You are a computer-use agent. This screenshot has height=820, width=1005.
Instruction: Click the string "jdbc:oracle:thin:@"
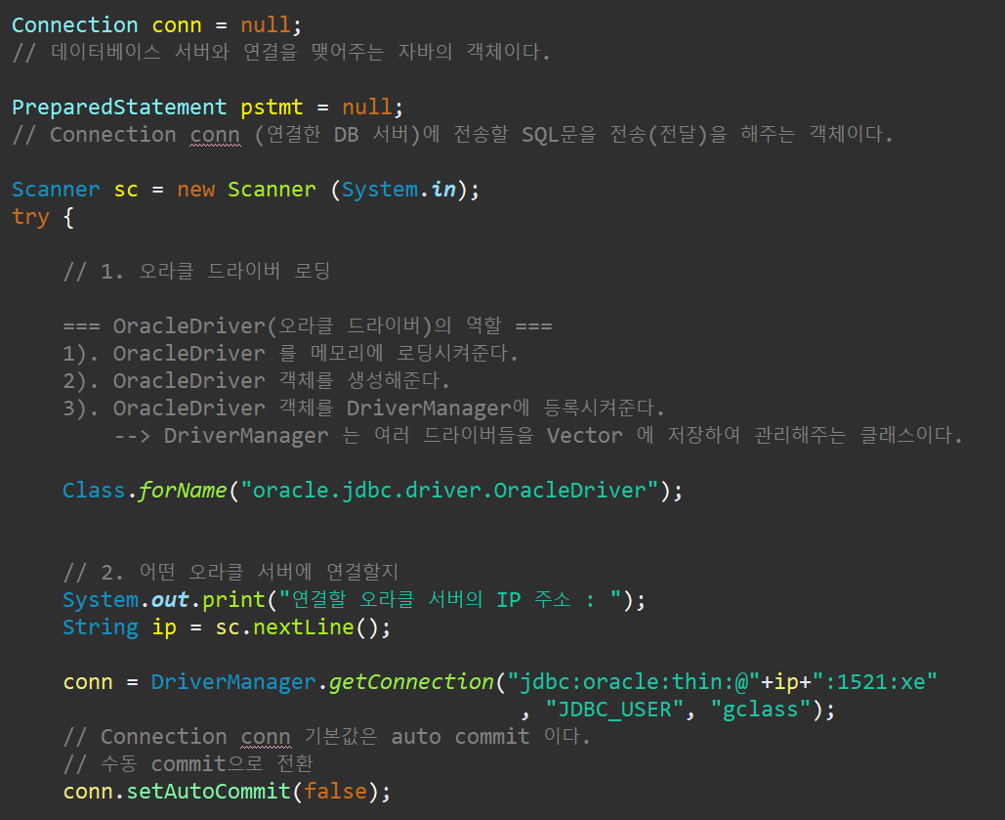coord(633,681)
